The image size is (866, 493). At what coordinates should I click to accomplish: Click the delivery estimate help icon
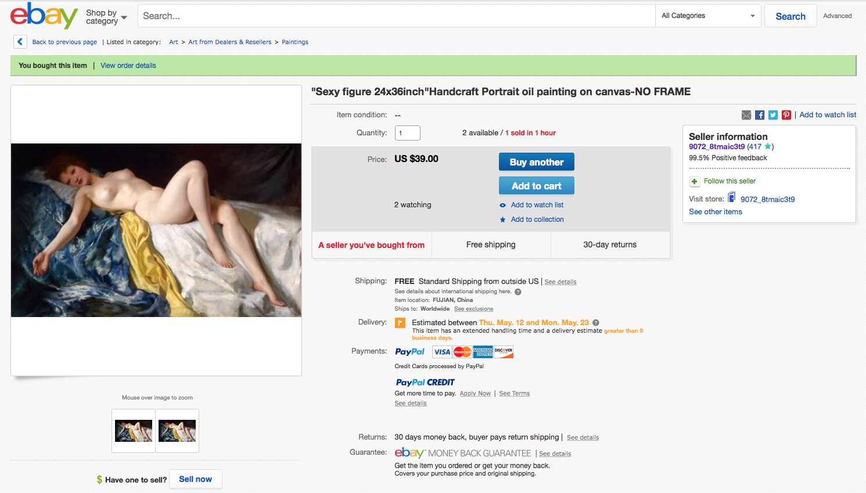pos(596,323)
